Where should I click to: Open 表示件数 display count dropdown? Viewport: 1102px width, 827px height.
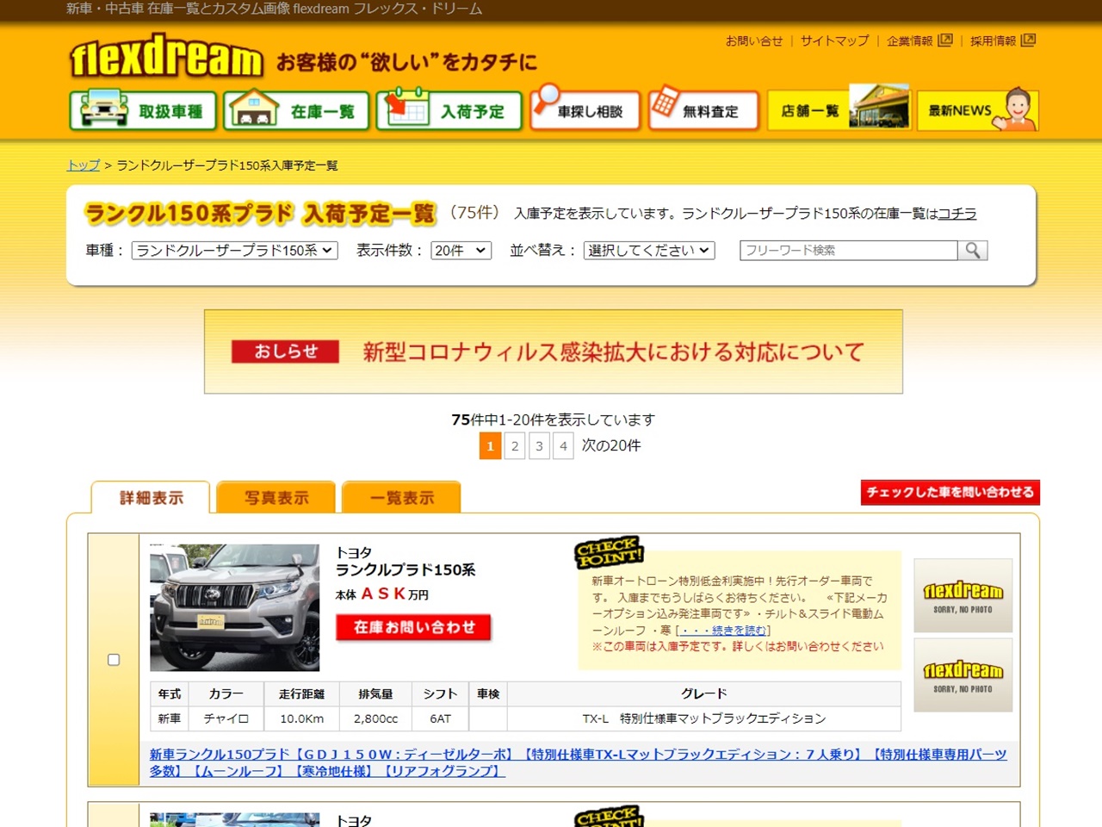coord(461,250)
